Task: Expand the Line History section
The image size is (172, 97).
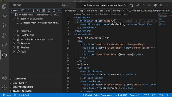Action: click(x=36, y=83)
